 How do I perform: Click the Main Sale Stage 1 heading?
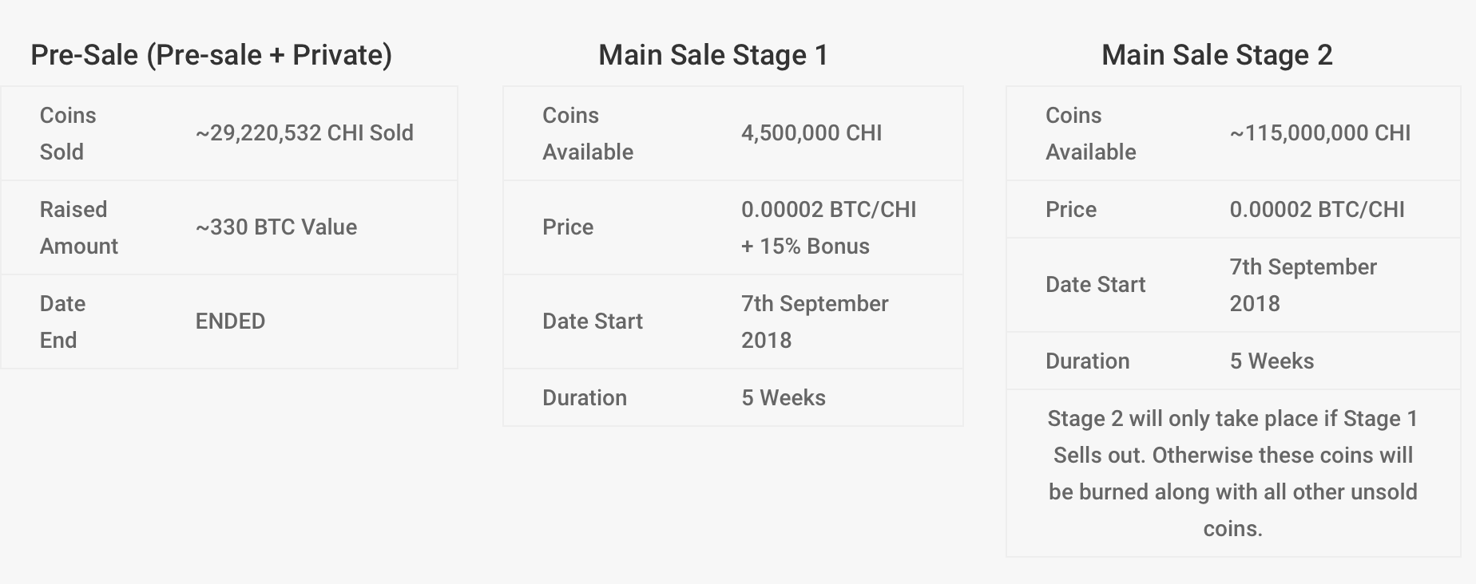coord(713,55)
